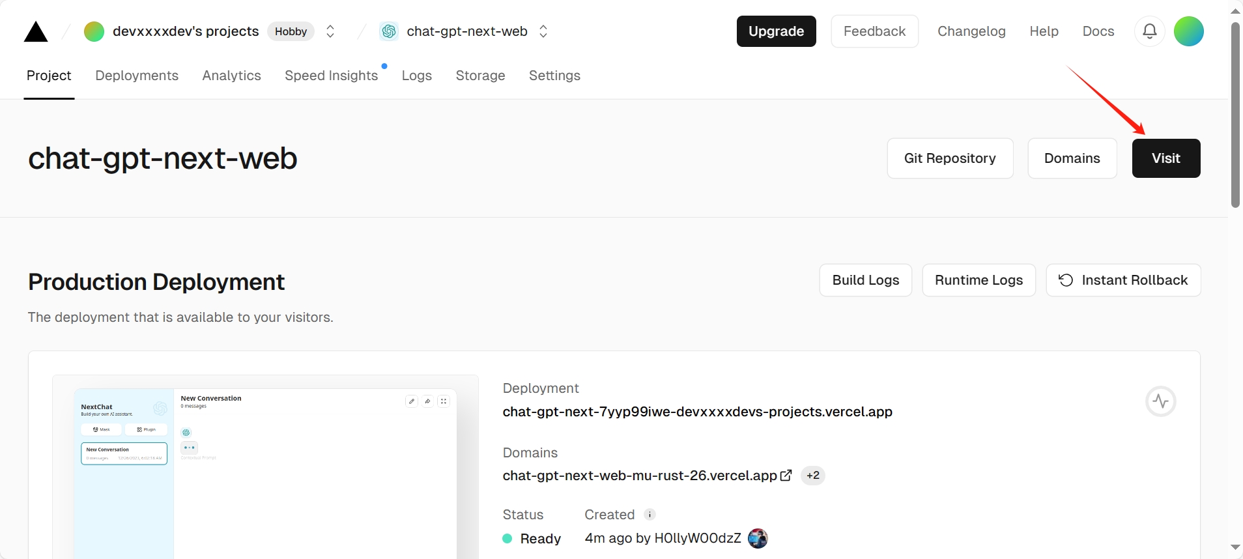Expand the team switcher chevrons
1243x559 pixels.
point(330,31)
